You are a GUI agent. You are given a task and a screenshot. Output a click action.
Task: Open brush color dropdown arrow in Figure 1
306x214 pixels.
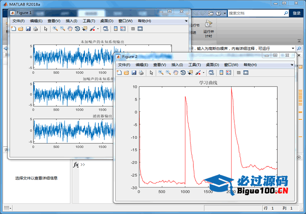click(98, 29)
